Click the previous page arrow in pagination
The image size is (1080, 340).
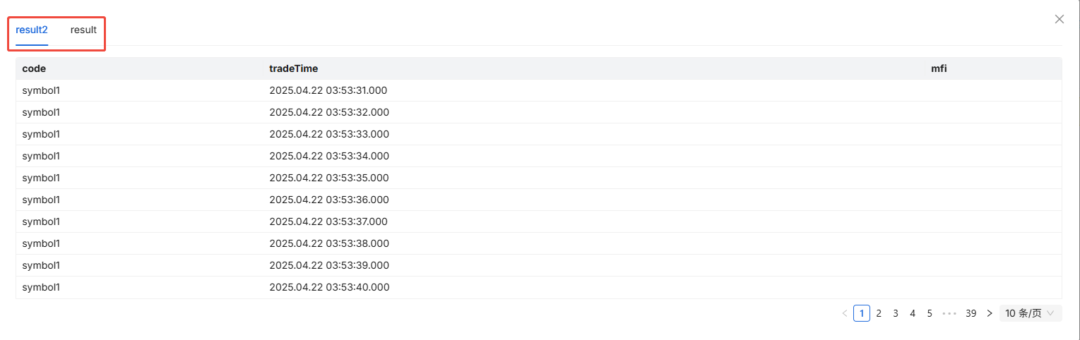pyautogui.click(x=844, y=313)
